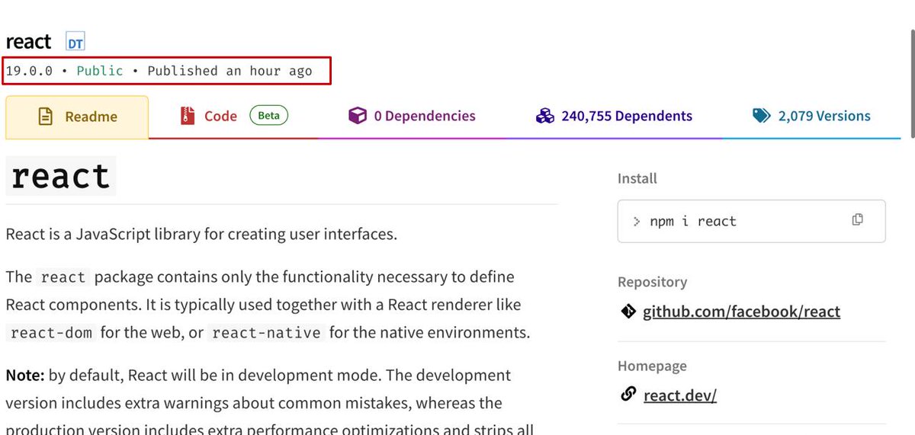
Task: Click the react-native inline code text
Action: tap(268, 333)
